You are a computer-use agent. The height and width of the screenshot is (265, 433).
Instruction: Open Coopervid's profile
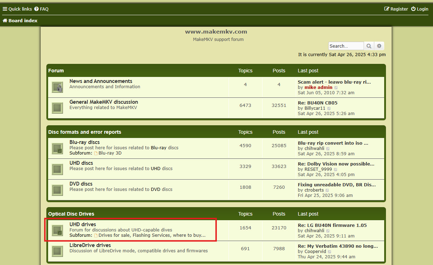click(x=315, y=251)
